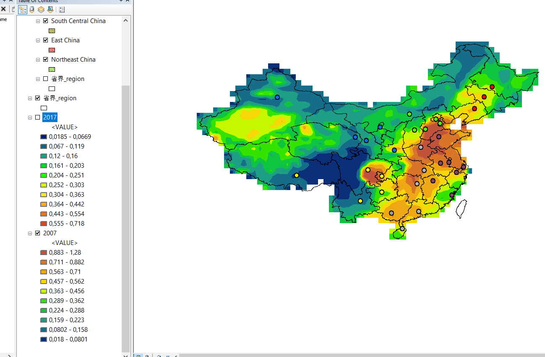
Task: Select South Central China layer name
Action: point(78,21)
